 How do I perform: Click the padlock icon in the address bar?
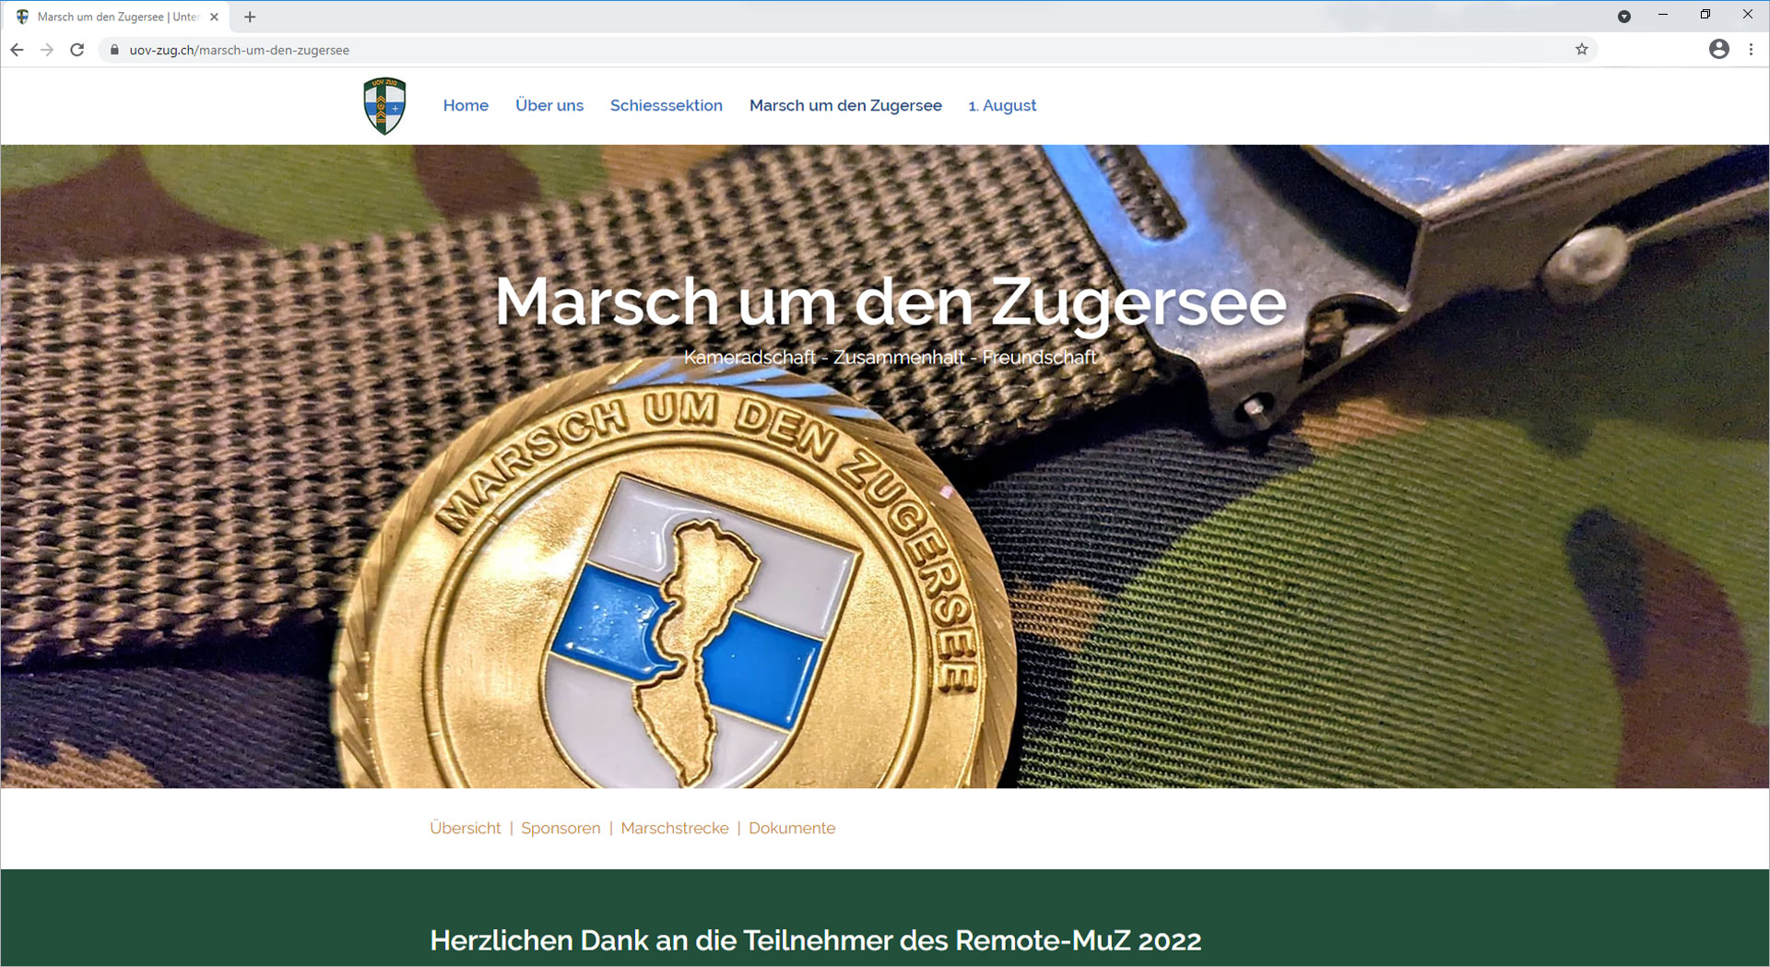114,50
